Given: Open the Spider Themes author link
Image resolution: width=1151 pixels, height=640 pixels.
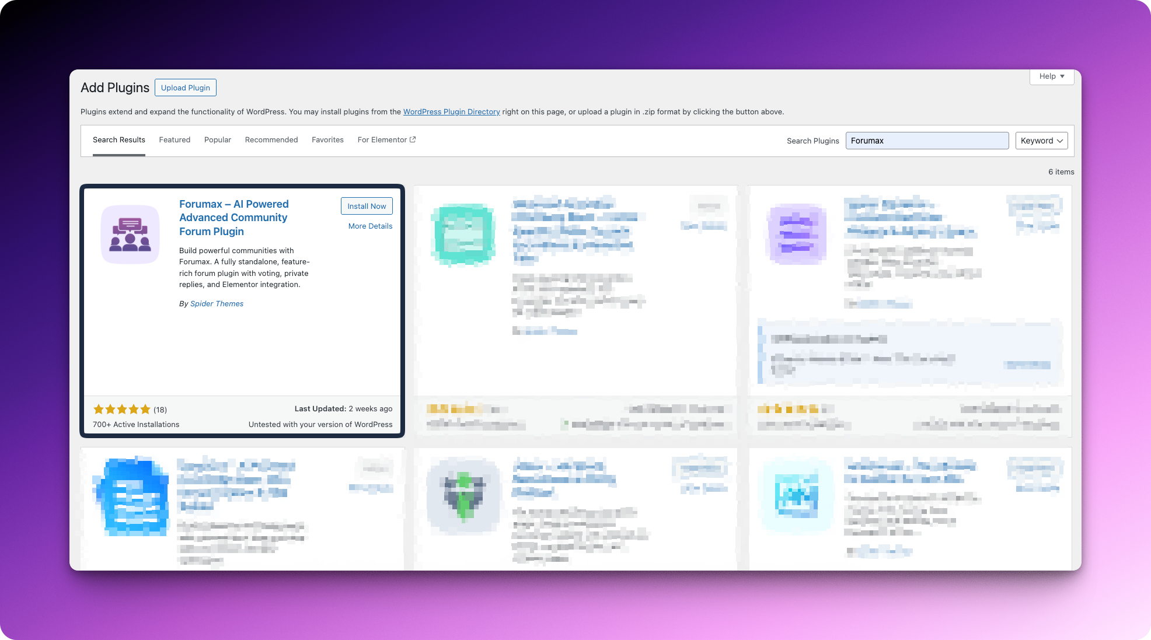Looking at the screenshot, I should point(217,303).
